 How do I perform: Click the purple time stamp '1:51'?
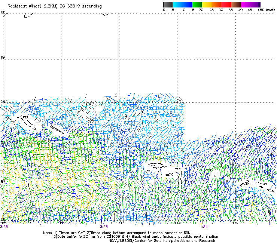pyautogui.click(x=204, y=227)
